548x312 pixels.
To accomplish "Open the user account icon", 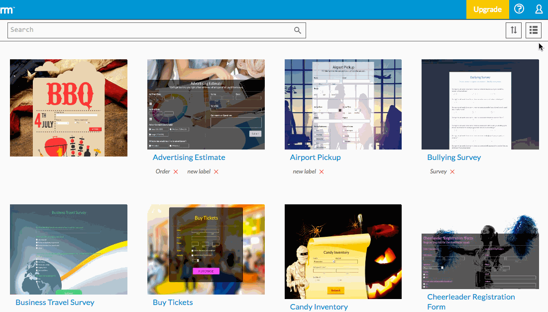I will click(539, 9).
